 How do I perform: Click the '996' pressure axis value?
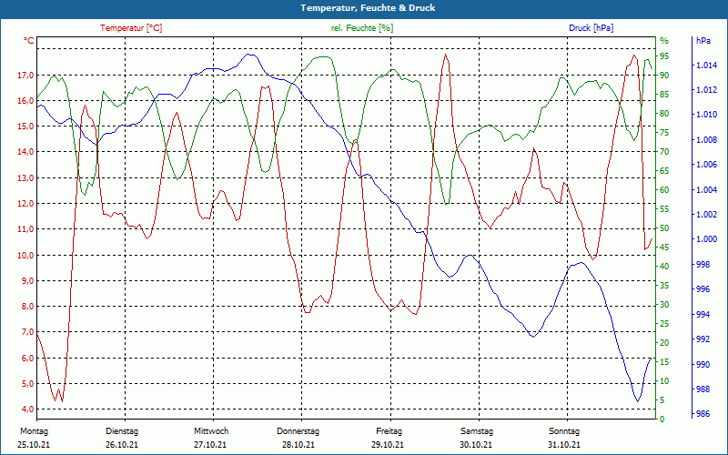tap(703, 289)
